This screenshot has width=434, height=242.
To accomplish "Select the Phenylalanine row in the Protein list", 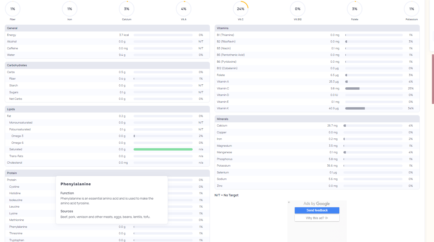I will [18, 227].
